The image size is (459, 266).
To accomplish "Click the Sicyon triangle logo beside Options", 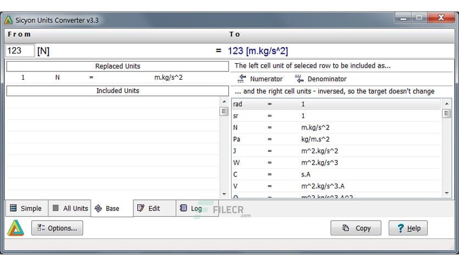I will tap(15, 228).
